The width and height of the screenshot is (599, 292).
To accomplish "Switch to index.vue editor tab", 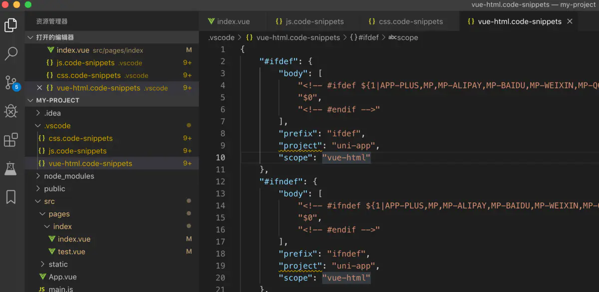I will (x=233, y=21).
